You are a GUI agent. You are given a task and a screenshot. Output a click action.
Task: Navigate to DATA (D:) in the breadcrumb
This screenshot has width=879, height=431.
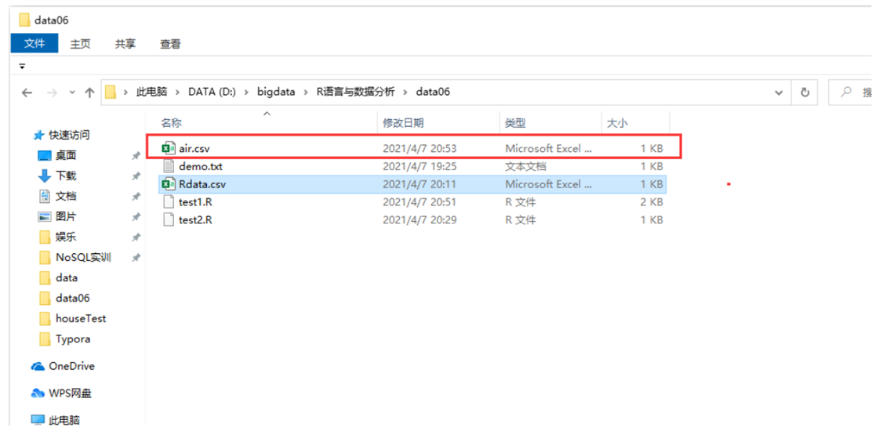pos(212,92)
